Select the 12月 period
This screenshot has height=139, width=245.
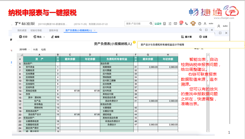point(43,49)
